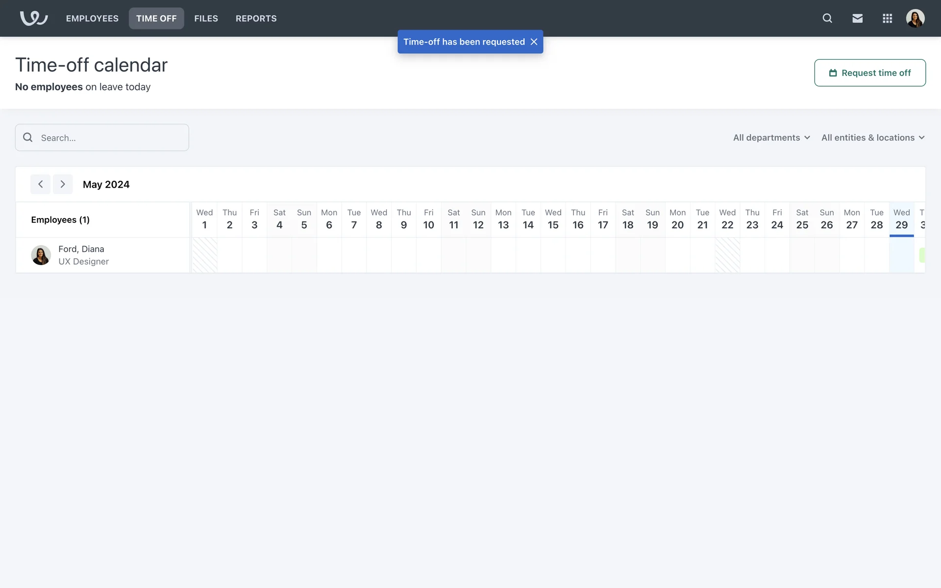Click the green time-off entry block
941x588 pixels.
click(x=922, y=255)
